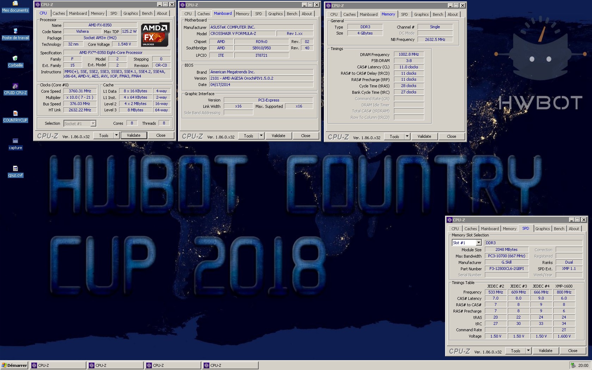
Task: Click Close button in SPD window
Action: click(573, 351)
